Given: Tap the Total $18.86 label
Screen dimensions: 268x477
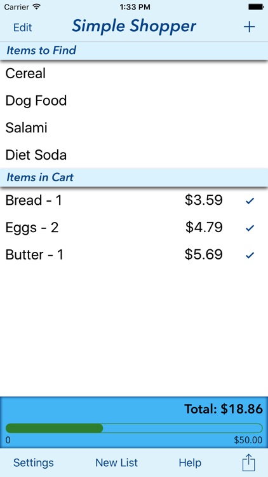Looking at the screenshot, I should pos(224,409).
